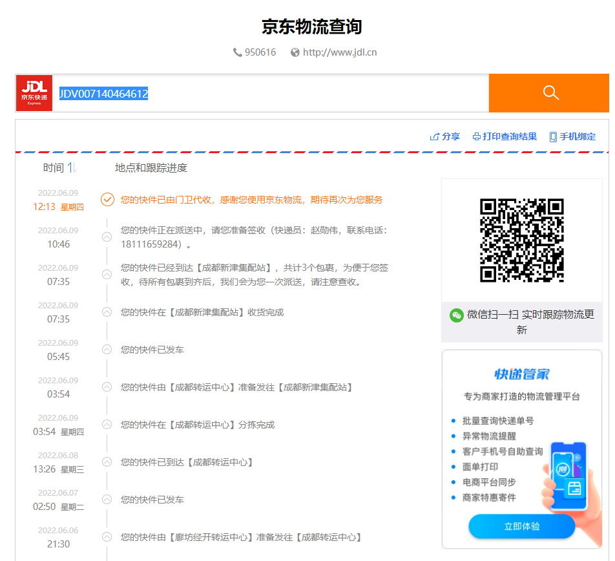Click the green WeChat icon
Image resolution: width=615 pixels, height=561 pixels.
(x=457, y=315)
